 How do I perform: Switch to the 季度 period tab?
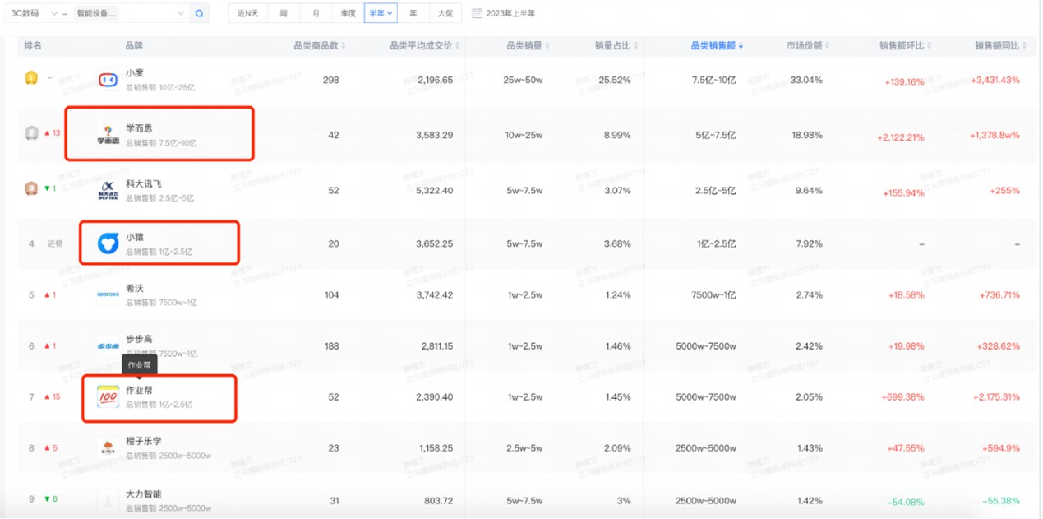click(348, 13)
